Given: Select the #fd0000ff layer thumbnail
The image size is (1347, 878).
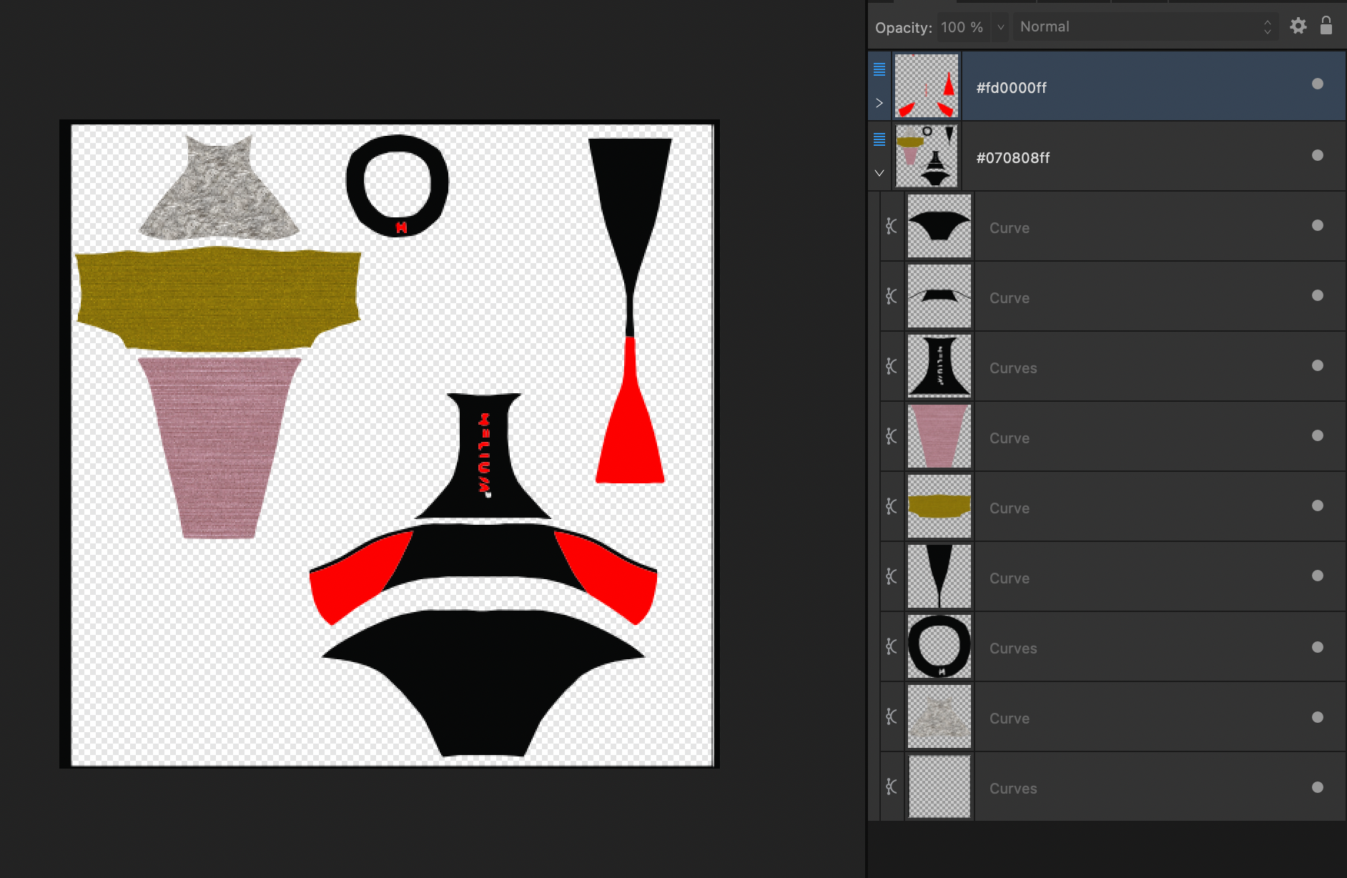Looking at the screenshot, I should [x=927, y=86].
